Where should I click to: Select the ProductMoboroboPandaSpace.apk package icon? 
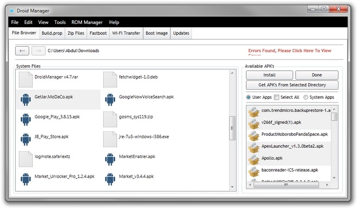[254, 136]
